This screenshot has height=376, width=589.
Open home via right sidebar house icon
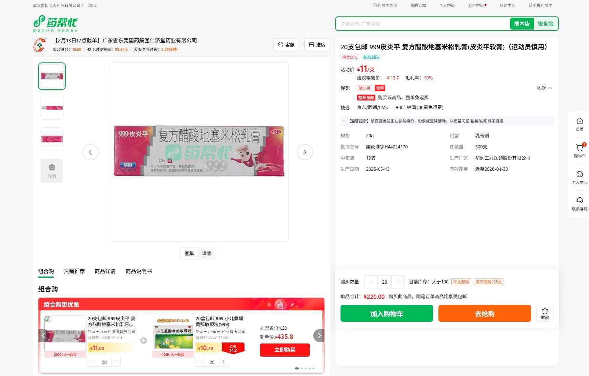[x=579, y=122]
